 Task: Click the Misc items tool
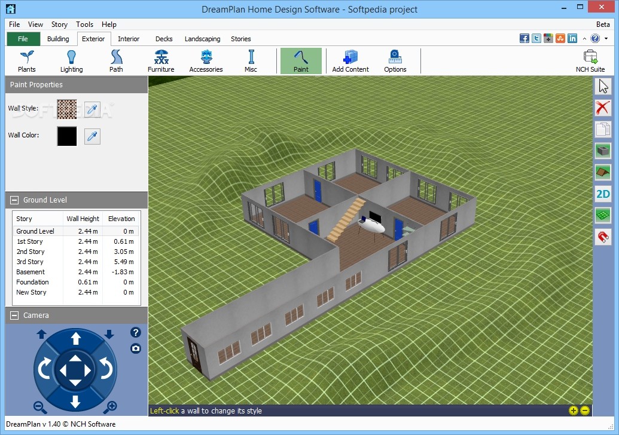pos(251,61)
